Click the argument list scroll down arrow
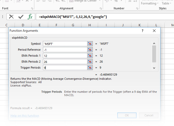Image resolution: width=174 pixels, height=126 pixels. coord(154,68)
